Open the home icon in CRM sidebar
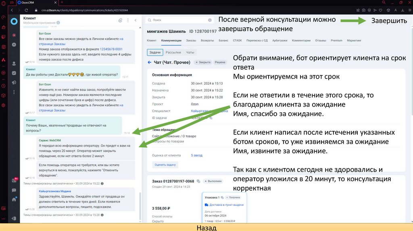The image size is (413, 231). (14, 200)
